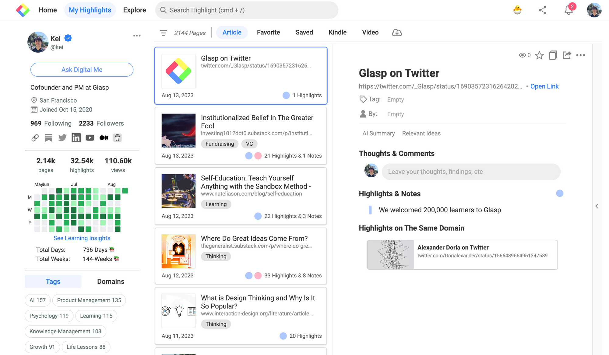Share the page with the export arrow icon
This screenshot has width=609, height=355.
coord(567,55)
